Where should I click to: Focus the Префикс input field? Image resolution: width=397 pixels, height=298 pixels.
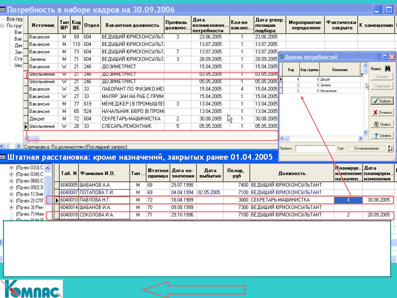click(x=315, y=149)
